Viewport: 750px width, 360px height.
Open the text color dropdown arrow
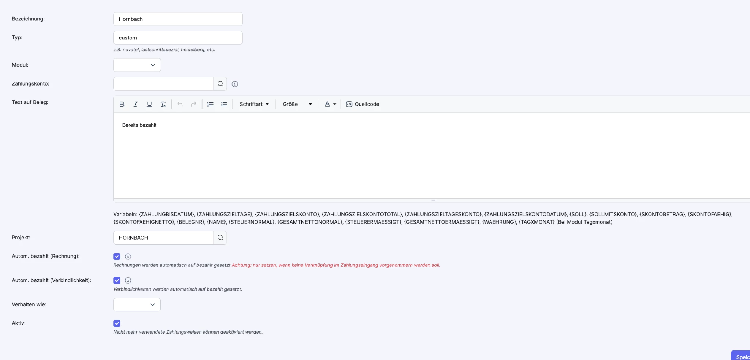pos(335,104)
